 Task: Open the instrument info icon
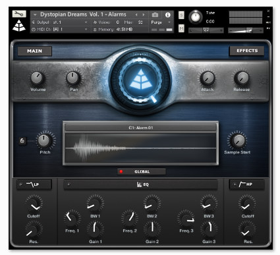click(x=167, y=14)
